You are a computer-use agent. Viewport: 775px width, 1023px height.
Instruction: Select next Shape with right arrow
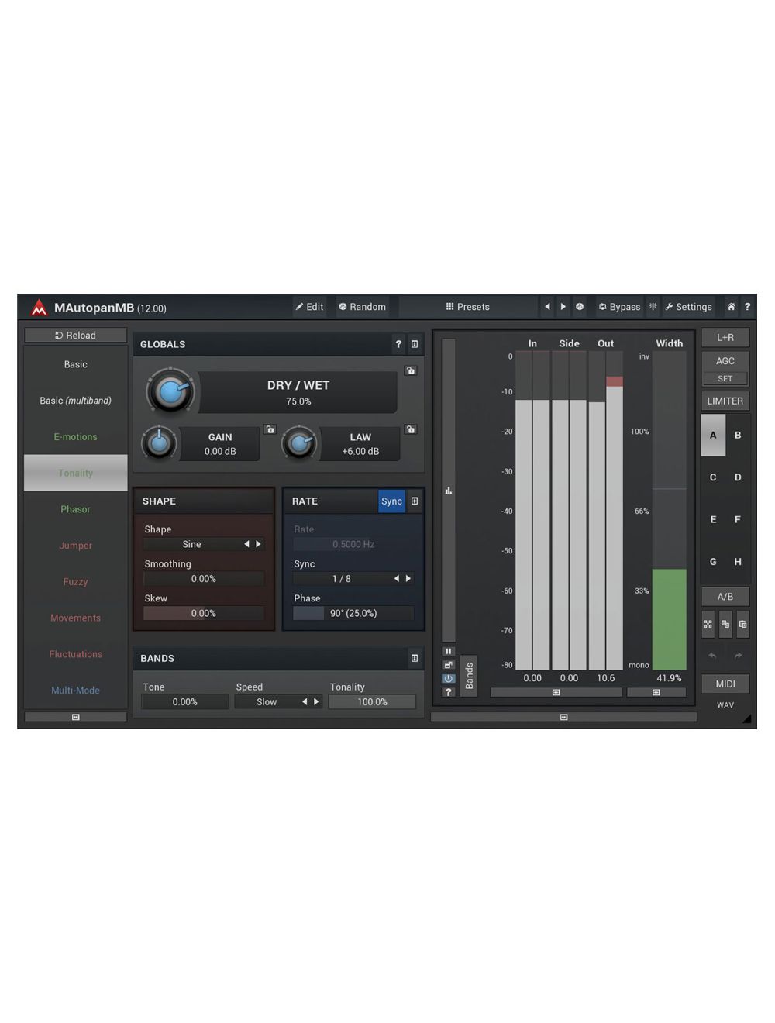pyautogui.click(x=259, y=544)
